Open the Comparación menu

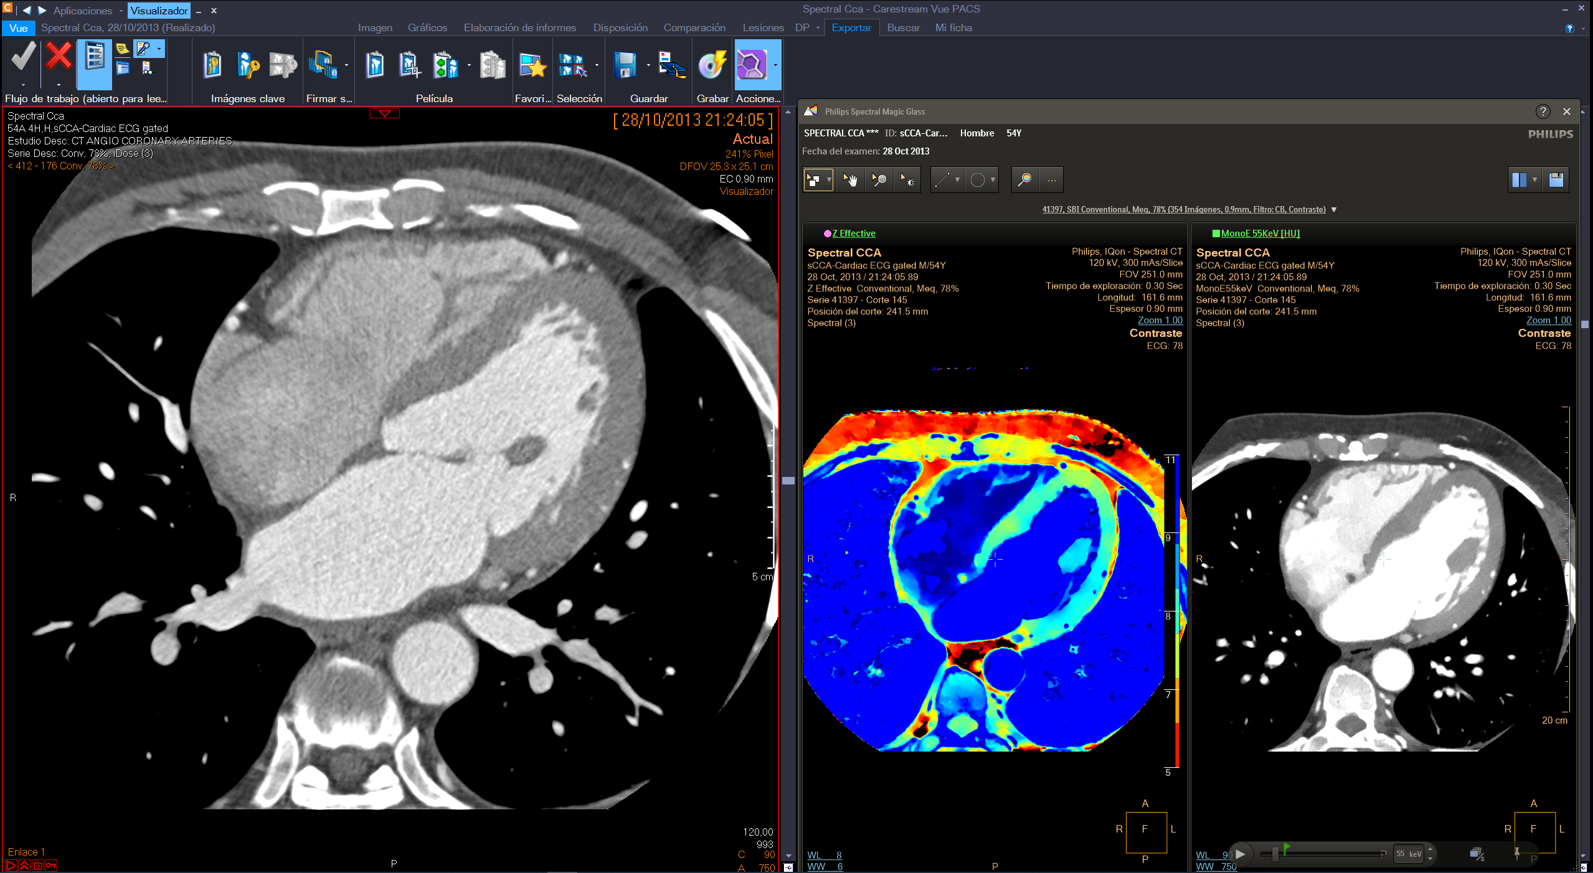click(x=694, y=28)
